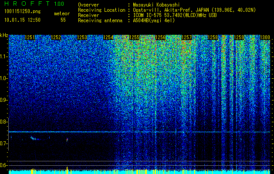
Task: Click the red meteor echo after 1252
Action: (67, 139)
